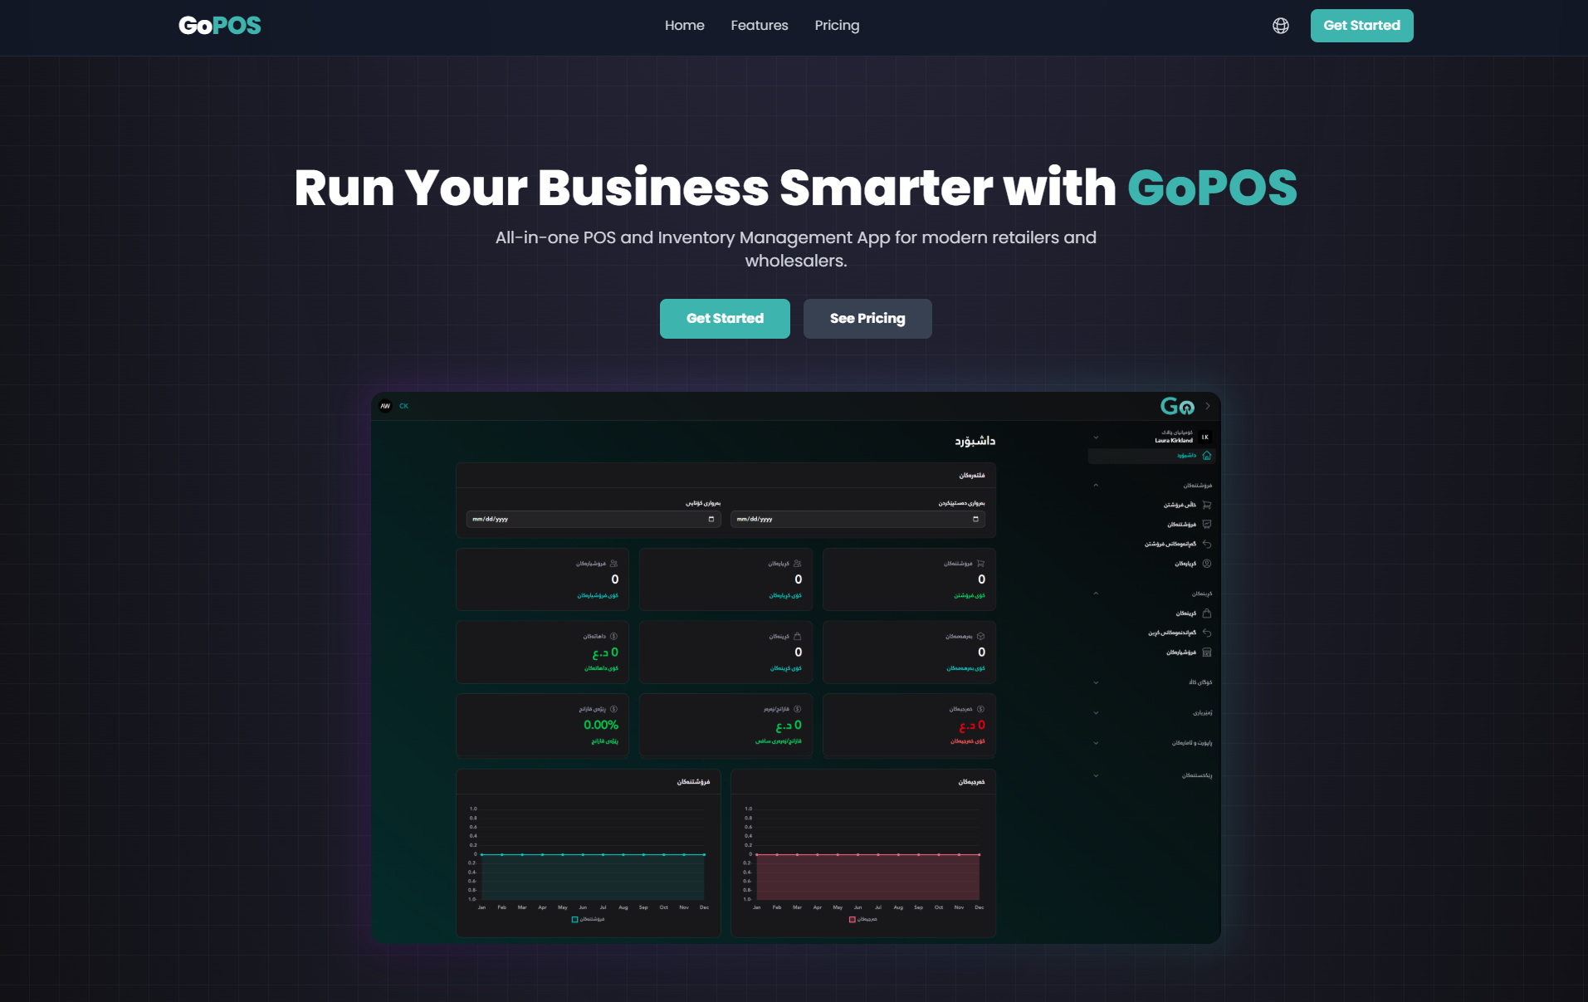Image resolution: width=1588 pixels, height=1002 pixels.
Task: Open the Pricing menu item
Action: (x=836, y=25)
